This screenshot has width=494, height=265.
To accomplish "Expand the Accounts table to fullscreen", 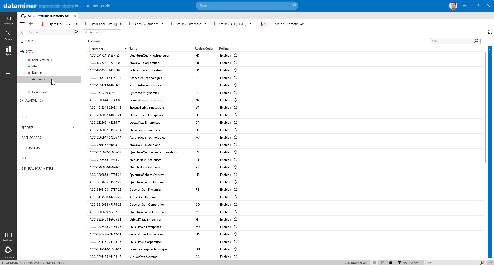I will pos(485,41).
